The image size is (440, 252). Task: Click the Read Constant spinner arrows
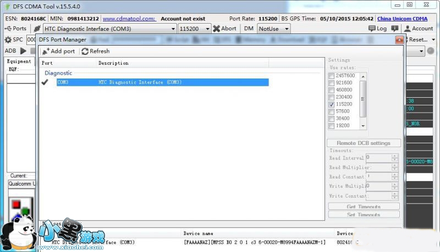tap(394, 177)
